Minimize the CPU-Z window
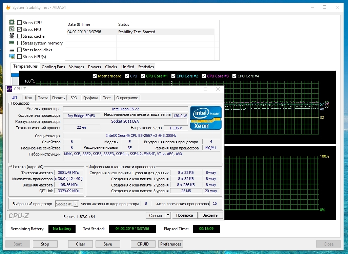 tap(193, 89)
